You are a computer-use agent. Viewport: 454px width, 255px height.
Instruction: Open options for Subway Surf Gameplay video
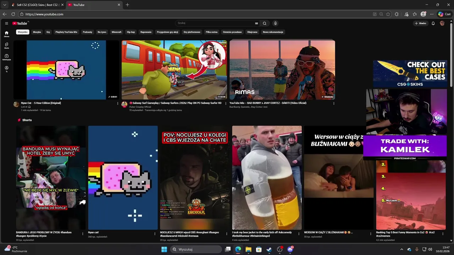(x=226, y=103)
